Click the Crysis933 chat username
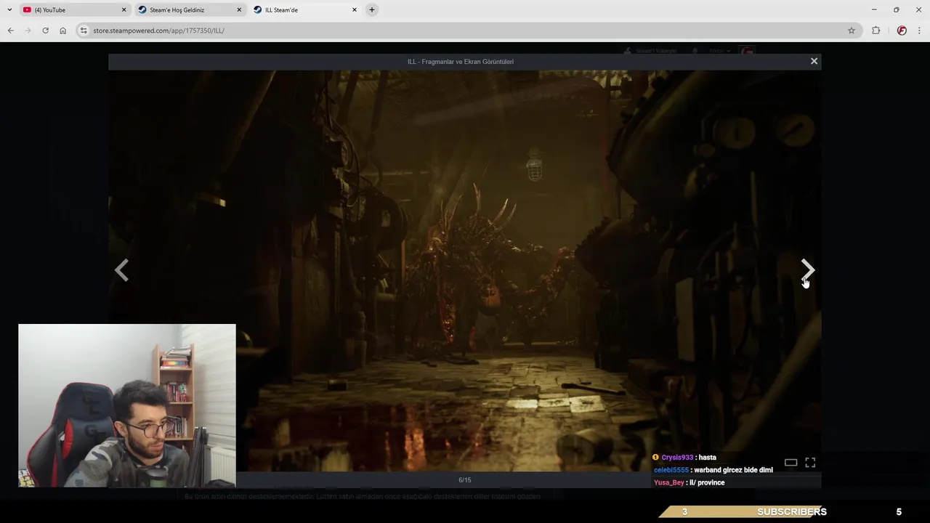Screen dimensions: 930x523 click(677, 458)
